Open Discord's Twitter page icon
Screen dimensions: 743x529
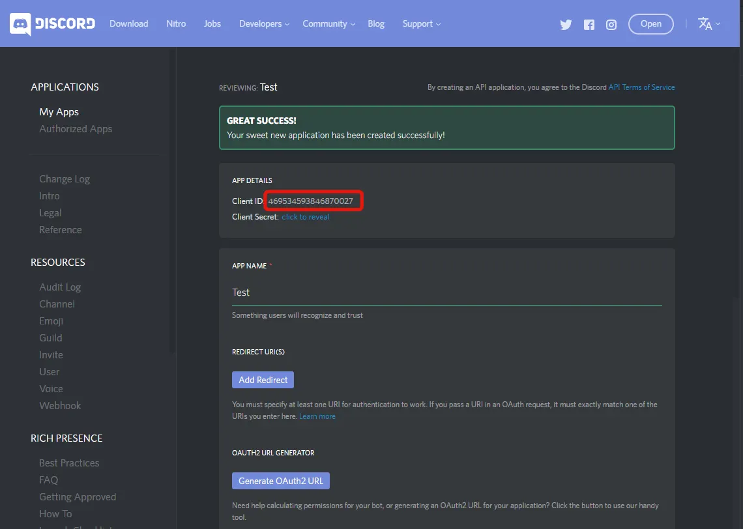click(566, 25)
